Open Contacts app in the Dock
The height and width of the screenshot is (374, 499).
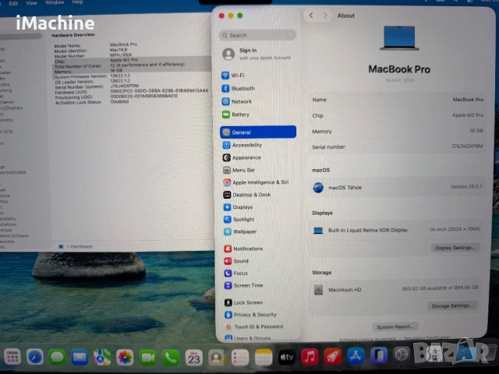217,358
